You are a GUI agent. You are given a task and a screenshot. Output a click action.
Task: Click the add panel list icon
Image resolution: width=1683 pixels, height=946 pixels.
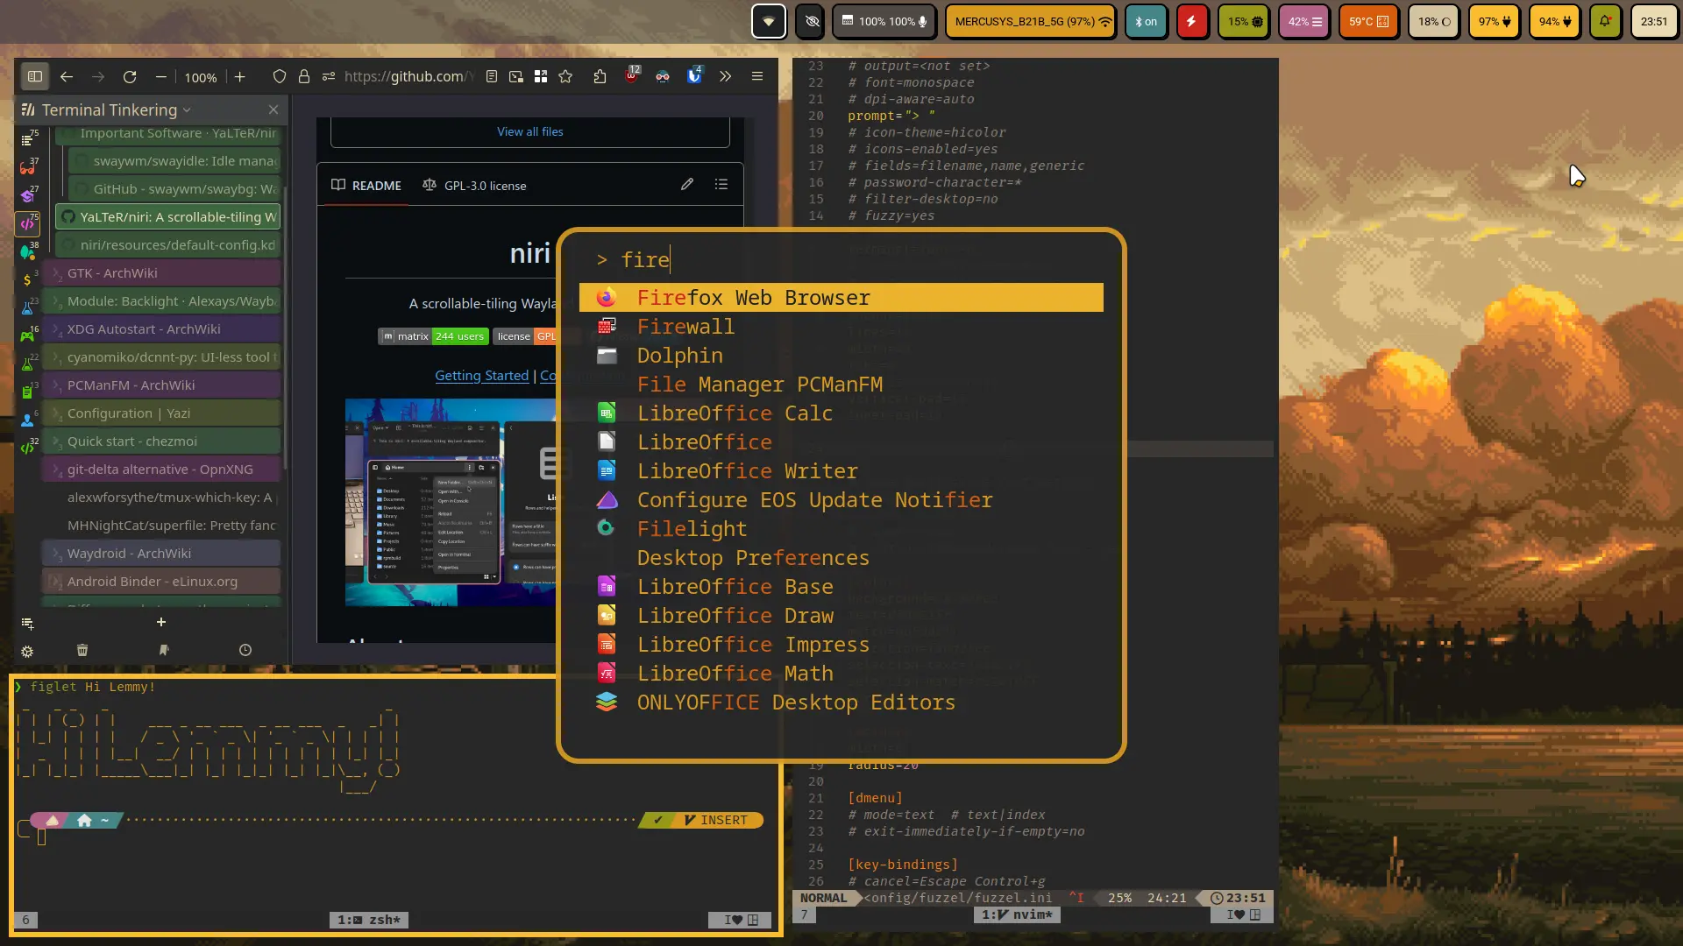pos(28,624)
